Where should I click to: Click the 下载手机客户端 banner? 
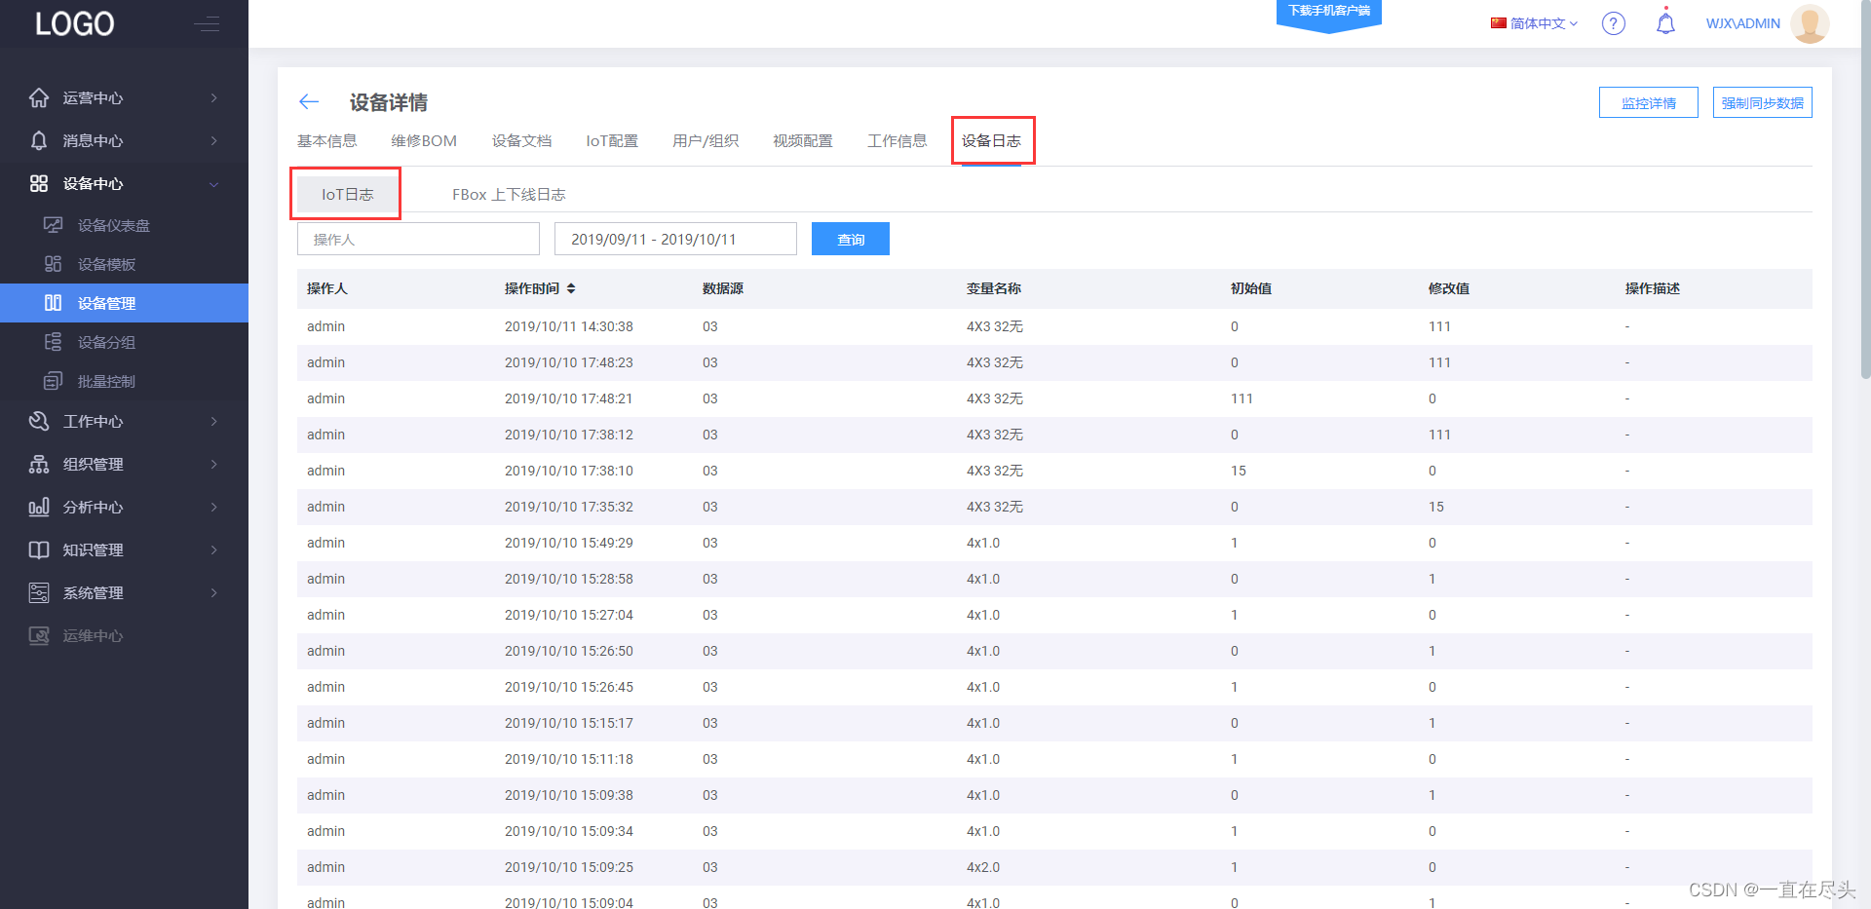1329,14
